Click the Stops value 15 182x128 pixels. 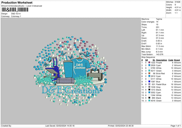pyautogui.click(x=157, y=24)
